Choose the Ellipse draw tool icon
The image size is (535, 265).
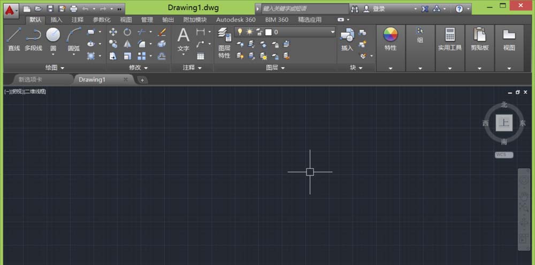[x=91, y=44]
